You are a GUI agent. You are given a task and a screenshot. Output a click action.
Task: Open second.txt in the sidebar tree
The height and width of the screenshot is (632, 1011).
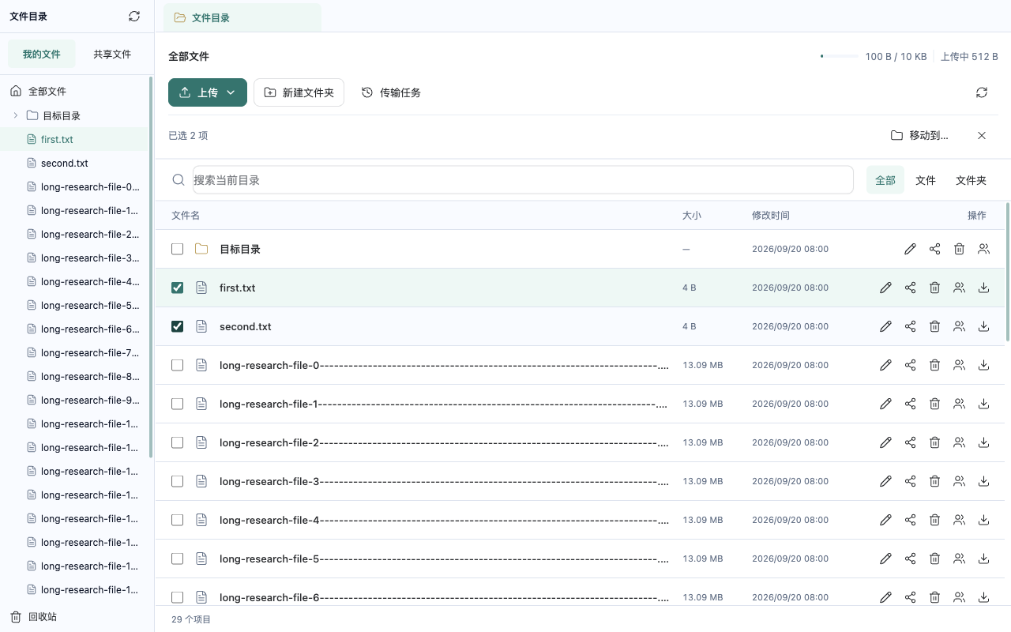point(65,163)
